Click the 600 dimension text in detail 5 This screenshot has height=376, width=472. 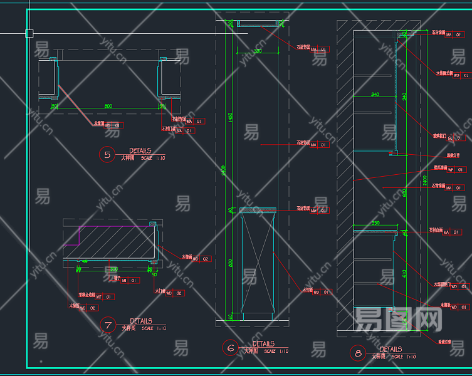click(x=108, y=107)
